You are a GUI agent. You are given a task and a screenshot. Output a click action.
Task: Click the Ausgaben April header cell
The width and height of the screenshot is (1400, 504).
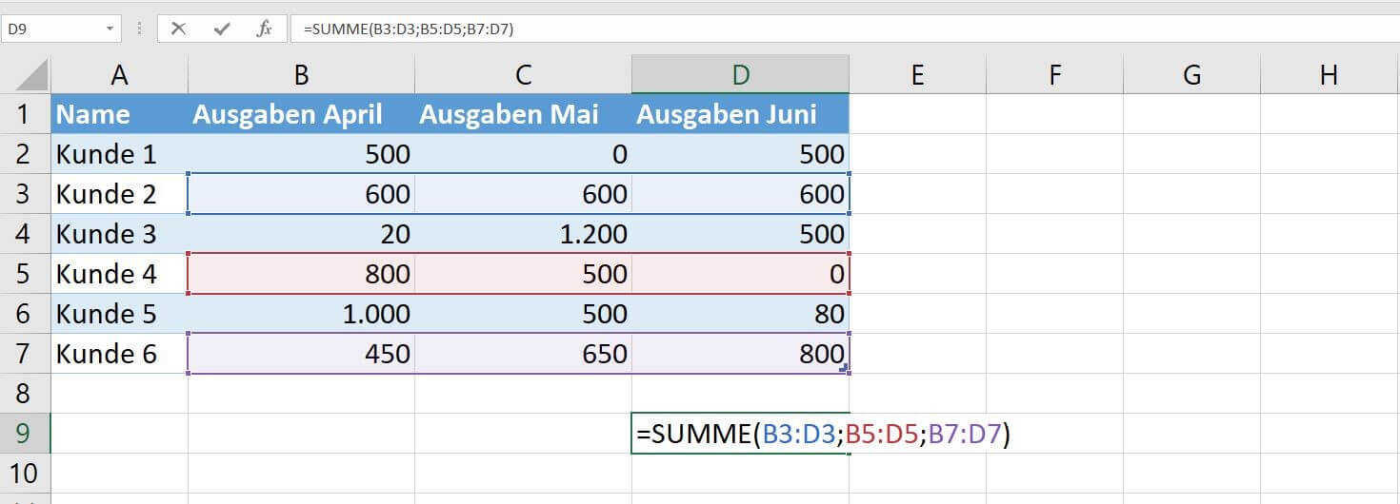coord(301,114)
